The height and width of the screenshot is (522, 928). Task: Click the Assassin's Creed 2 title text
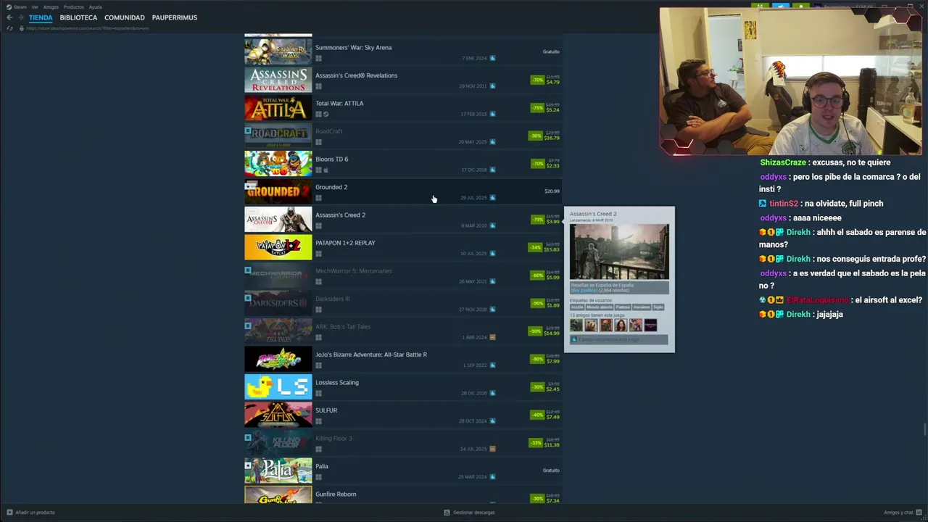pyautogui.click(x=340, y=215)
